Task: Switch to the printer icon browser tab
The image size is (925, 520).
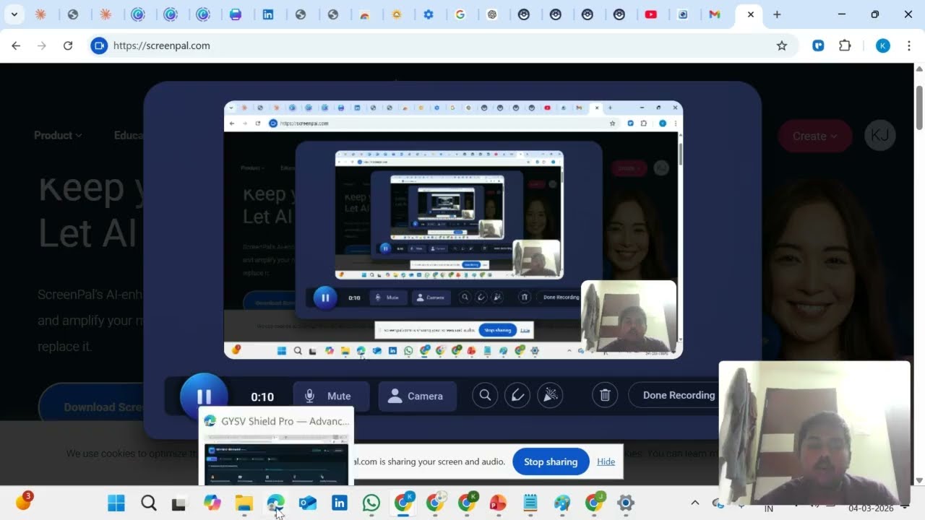Action: point(236,14)
